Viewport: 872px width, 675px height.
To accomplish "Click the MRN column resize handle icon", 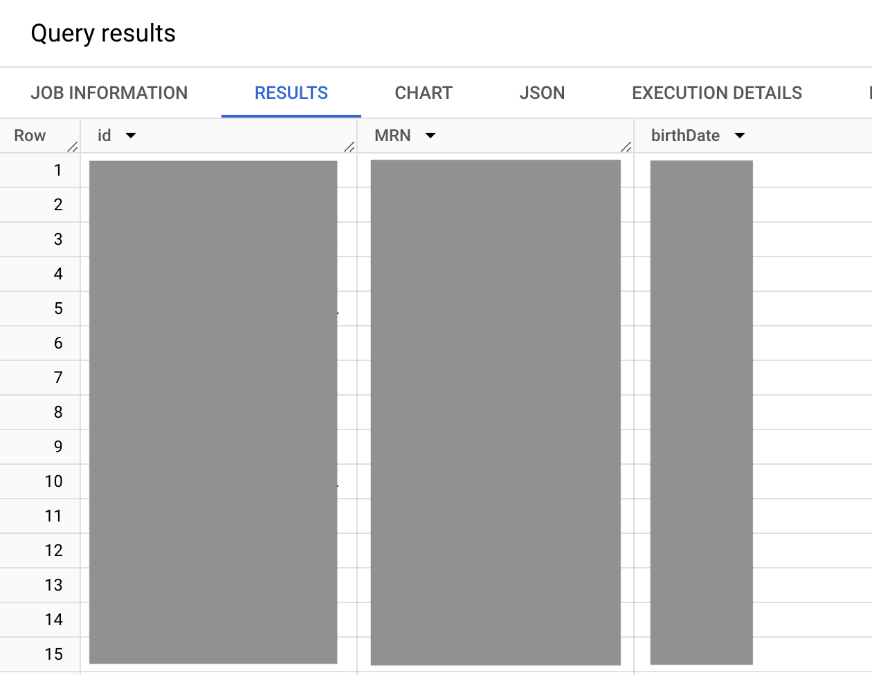I will coord(626,147).
